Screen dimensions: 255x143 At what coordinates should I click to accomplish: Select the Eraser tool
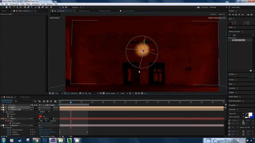click(x=43, y=7)
